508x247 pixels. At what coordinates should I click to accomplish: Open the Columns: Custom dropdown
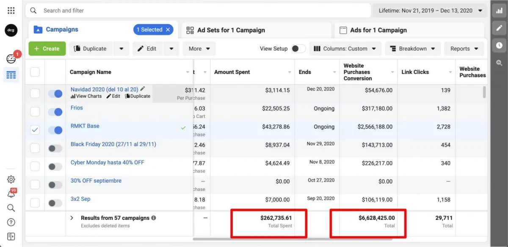coord(345,49)
